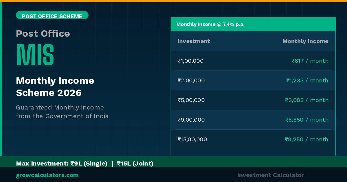This screenshot has height=182, width=347.
Task: Select the ₹2,00,000 investment amount
Action: click(x=191, y=81)
